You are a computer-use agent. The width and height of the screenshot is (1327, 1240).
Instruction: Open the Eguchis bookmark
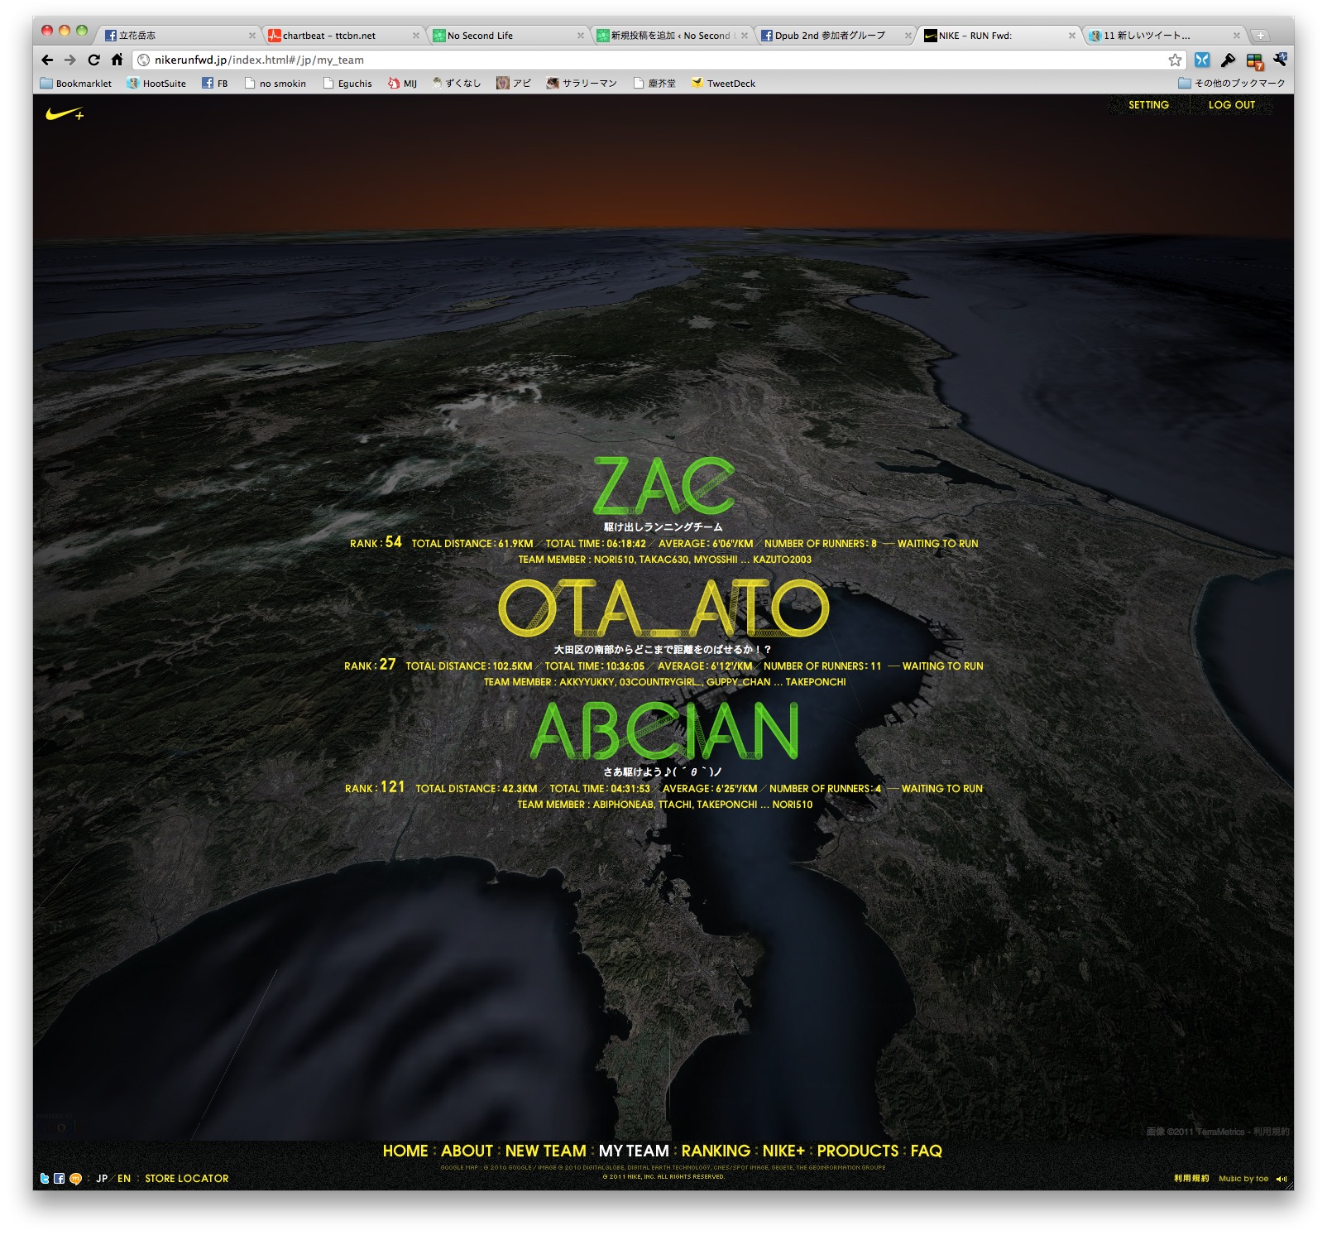pyautogui.click(x=347, y=84)
